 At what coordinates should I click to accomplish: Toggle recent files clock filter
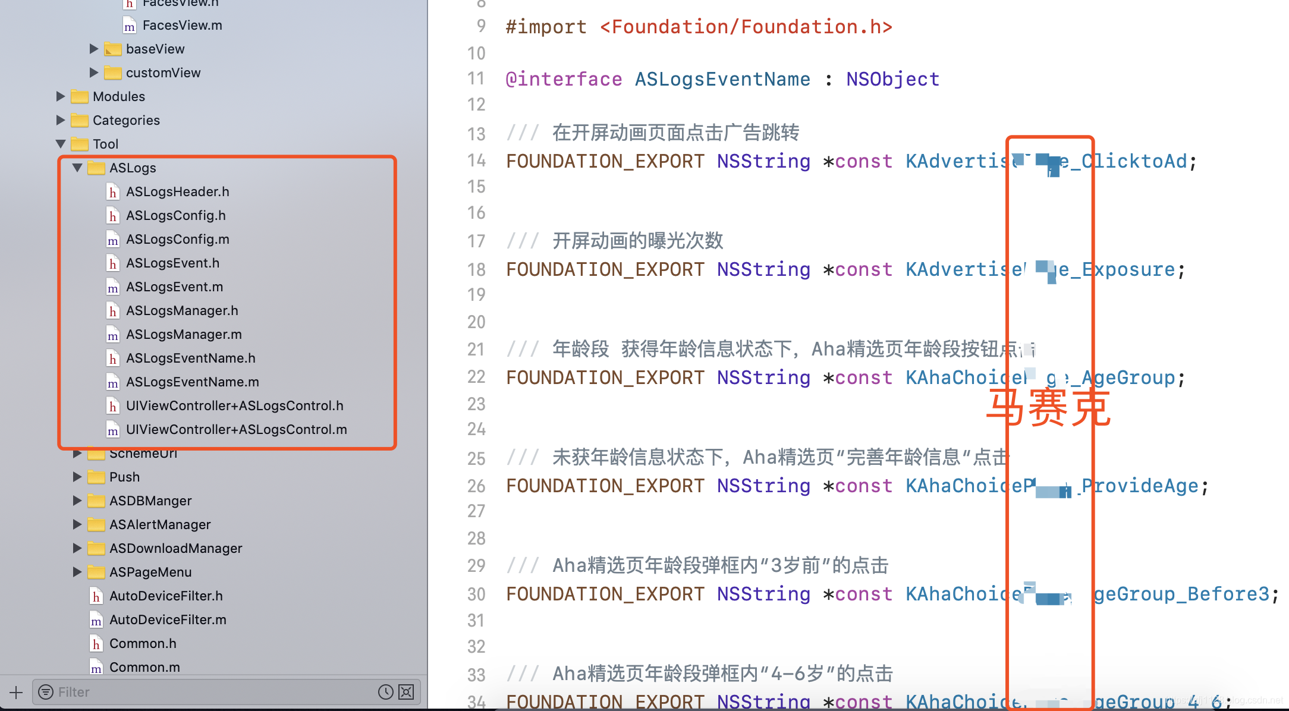385,692
